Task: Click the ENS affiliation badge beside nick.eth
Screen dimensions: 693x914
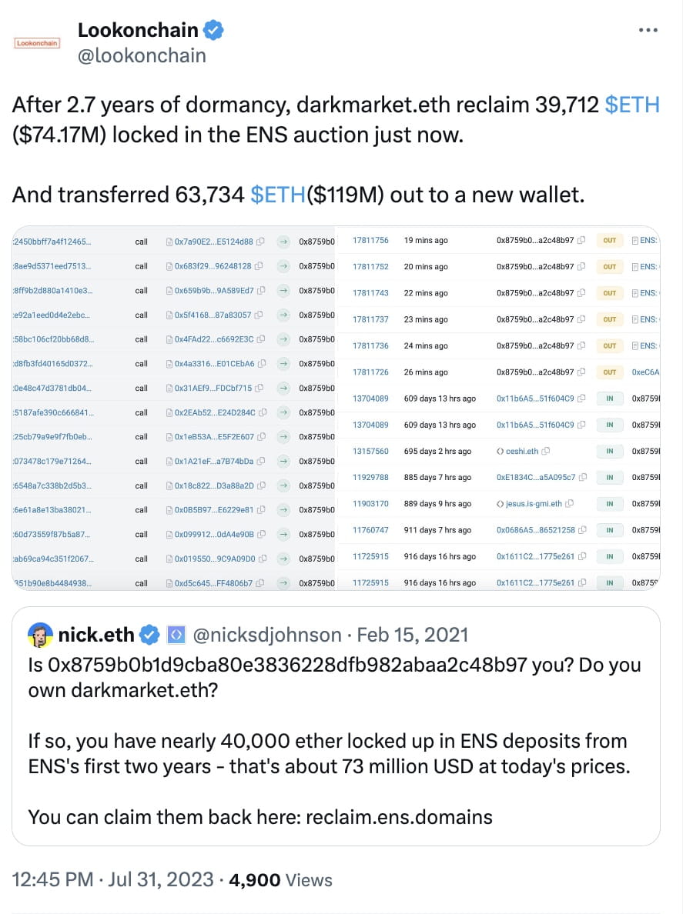Action: click(x=176, y=635)
